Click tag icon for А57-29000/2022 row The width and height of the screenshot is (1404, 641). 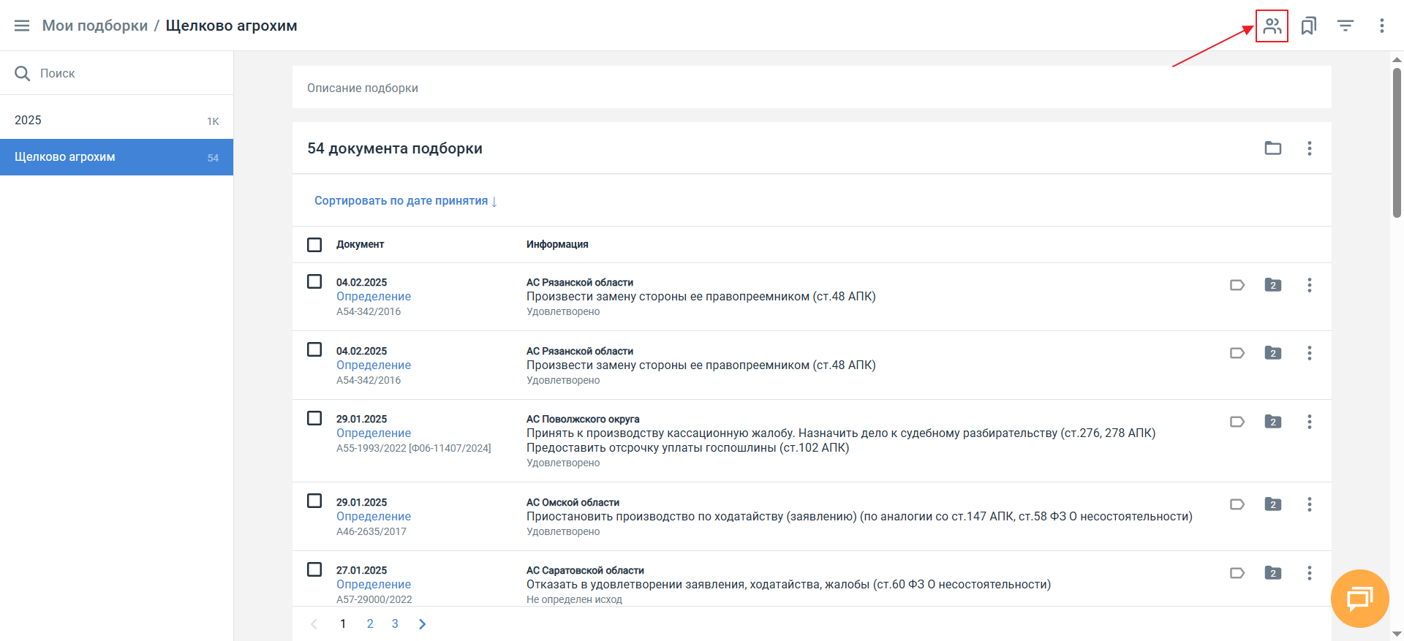point(1237,573)
